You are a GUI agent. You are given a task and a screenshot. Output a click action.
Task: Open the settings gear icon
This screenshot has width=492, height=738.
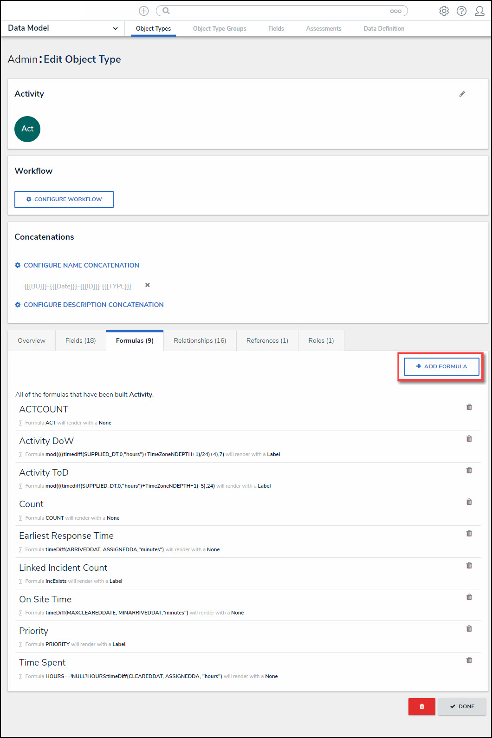click(x=444, y=11)
